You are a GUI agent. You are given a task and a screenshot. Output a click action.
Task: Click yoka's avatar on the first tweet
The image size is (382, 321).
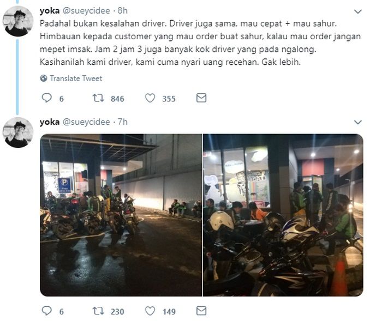[18, 21]
